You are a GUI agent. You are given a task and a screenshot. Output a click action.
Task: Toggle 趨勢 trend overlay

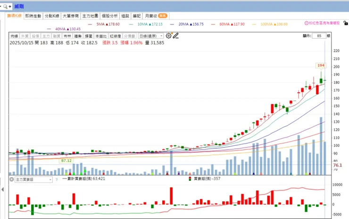tap(78, 36)
